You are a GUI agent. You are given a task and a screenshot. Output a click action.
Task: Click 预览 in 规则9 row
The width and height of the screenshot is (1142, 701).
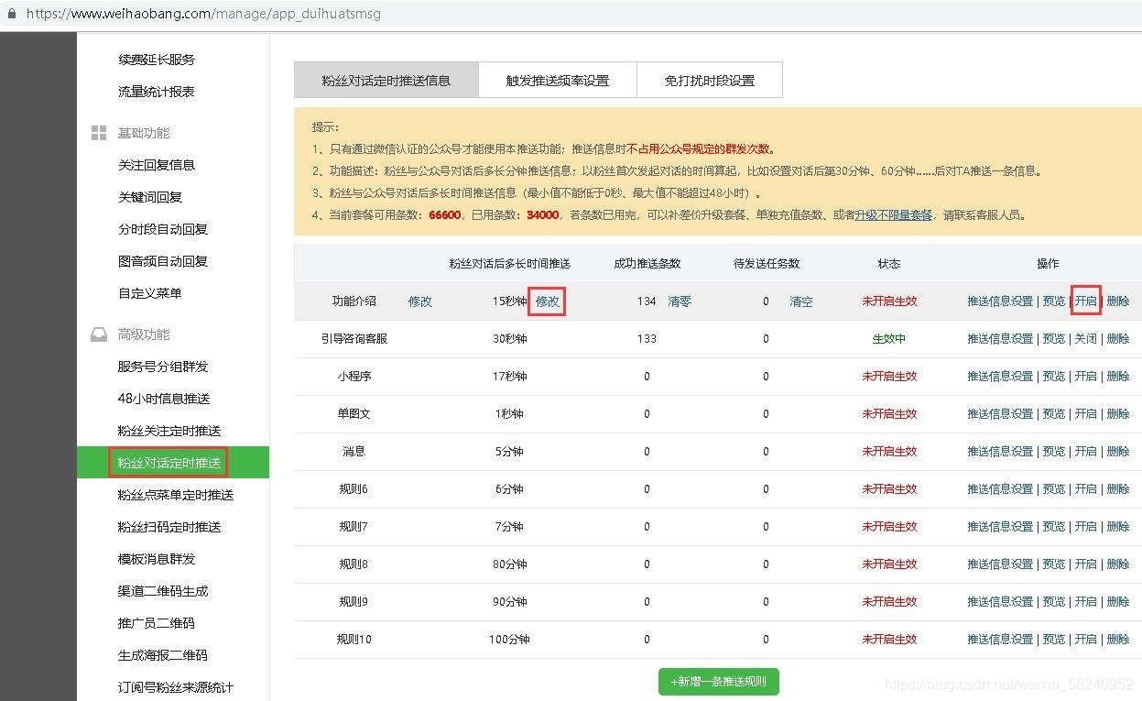(x=1054, y=602)
